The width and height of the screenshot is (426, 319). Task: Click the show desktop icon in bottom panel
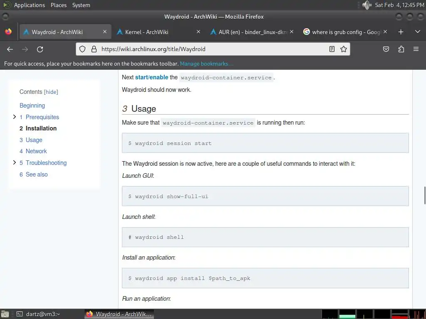5,314
